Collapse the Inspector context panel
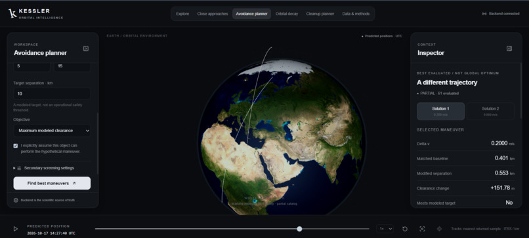The width and height of the screenshot is (529, 238). [x=509, y=49]
